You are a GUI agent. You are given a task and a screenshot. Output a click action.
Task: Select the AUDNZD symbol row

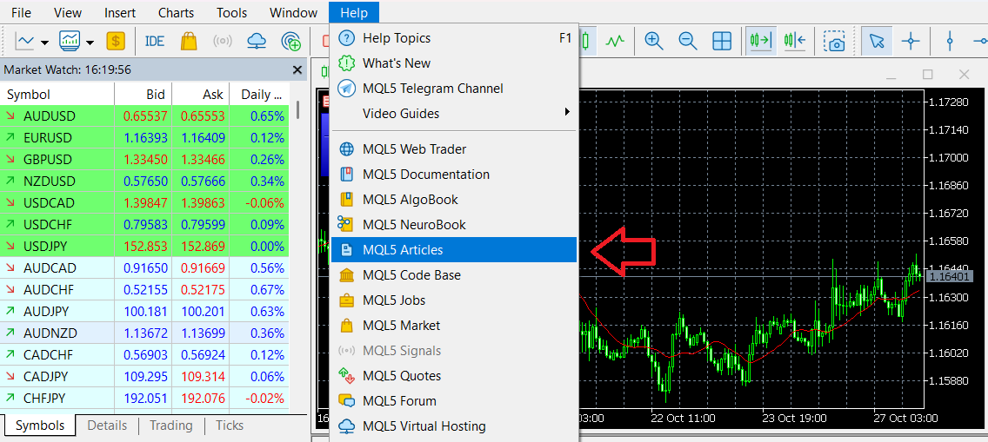click(x=144, y=333)
